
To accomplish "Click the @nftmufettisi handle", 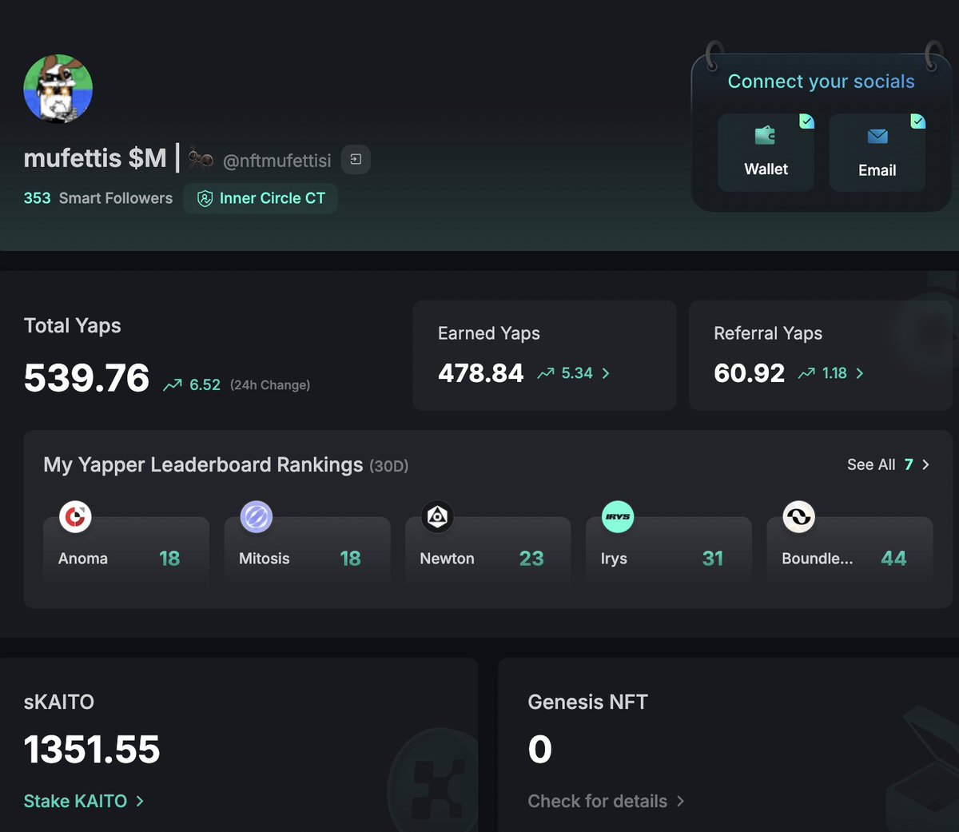I will coord(277,161).
